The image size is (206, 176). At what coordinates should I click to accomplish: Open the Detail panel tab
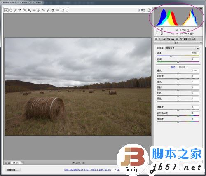click(164, 39)
